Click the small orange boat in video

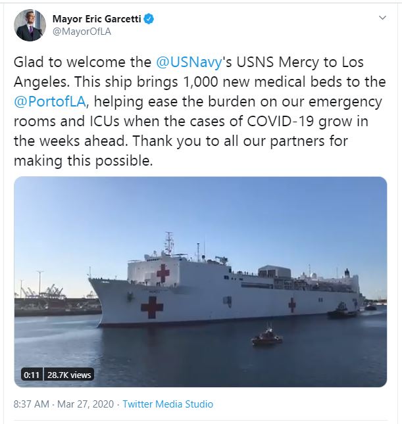[267, 338]
